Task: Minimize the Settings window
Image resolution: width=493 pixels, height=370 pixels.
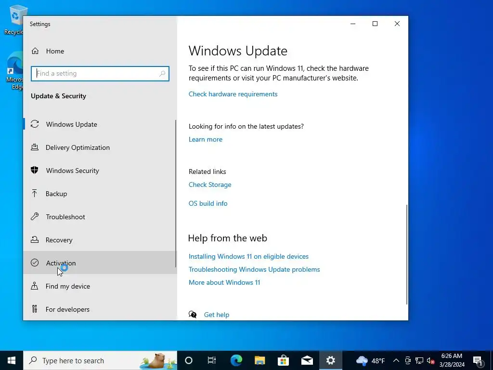Action: click(x=353, y=24)
